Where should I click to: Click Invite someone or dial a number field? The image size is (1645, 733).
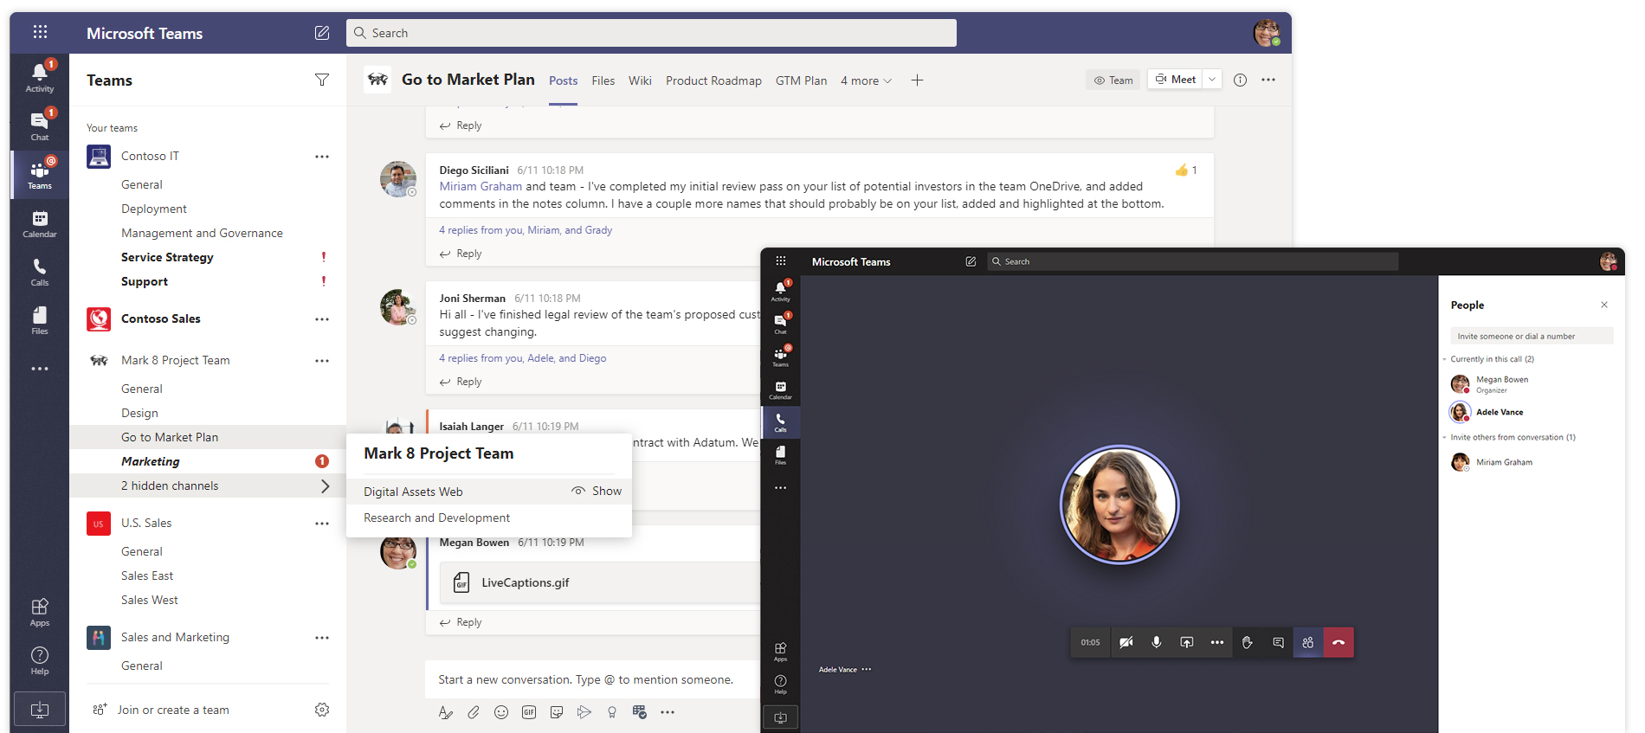pos(1532,336)
